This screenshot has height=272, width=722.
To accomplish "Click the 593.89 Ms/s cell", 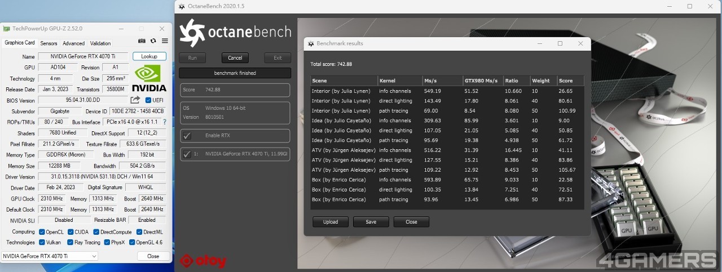I will (x=433, y=180).
